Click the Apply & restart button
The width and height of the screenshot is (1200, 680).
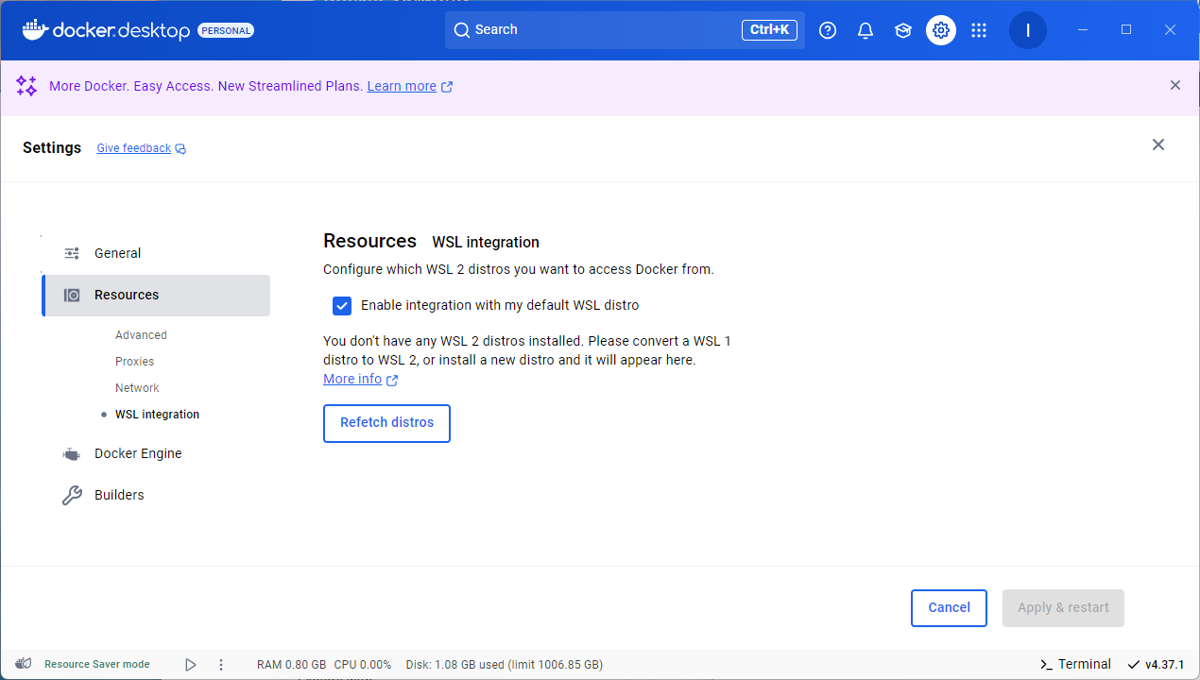click(1063, 608)
